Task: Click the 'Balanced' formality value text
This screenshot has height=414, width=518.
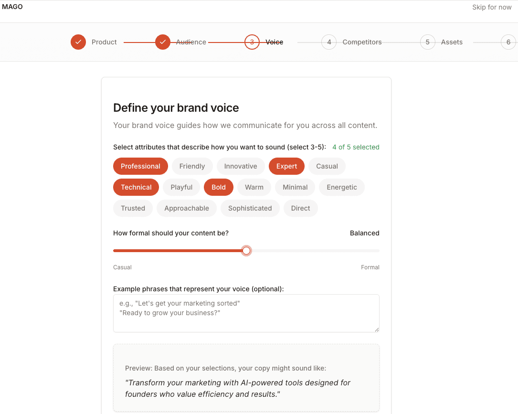Action: 364,234
